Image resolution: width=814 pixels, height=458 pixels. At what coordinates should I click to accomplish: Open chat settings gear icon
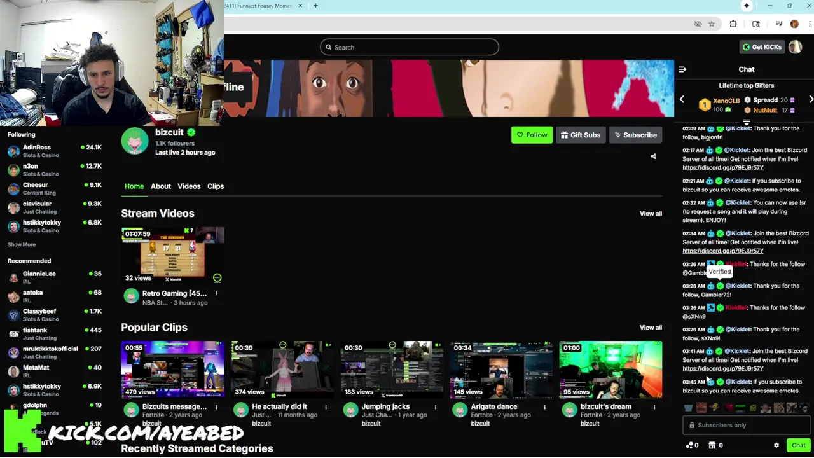pyautogui.click(x=776, y=445)
